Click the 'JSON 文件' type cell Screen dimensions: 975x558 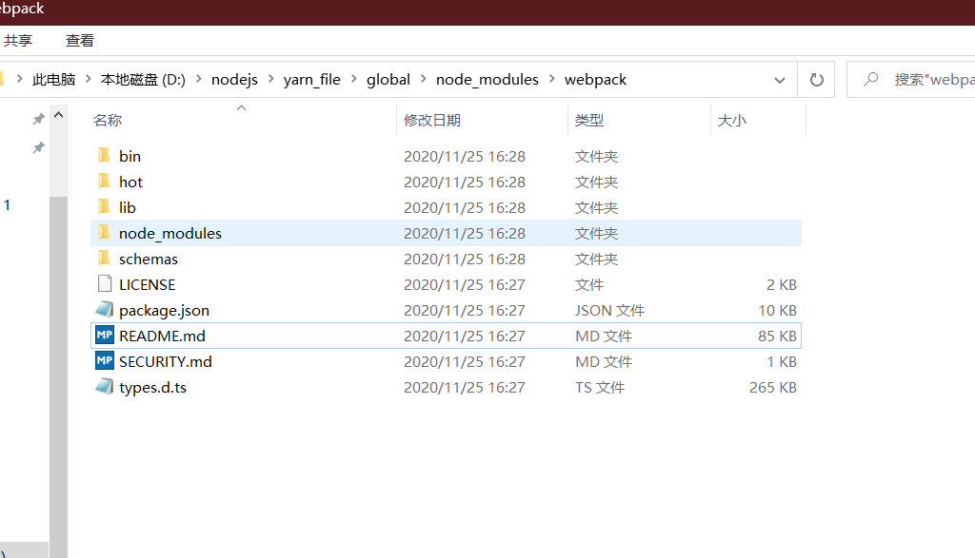tap(609, 310)
